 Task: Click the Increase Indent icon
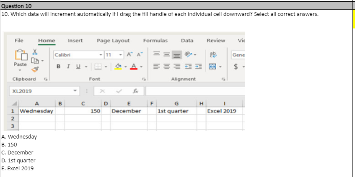pos(199,67)
